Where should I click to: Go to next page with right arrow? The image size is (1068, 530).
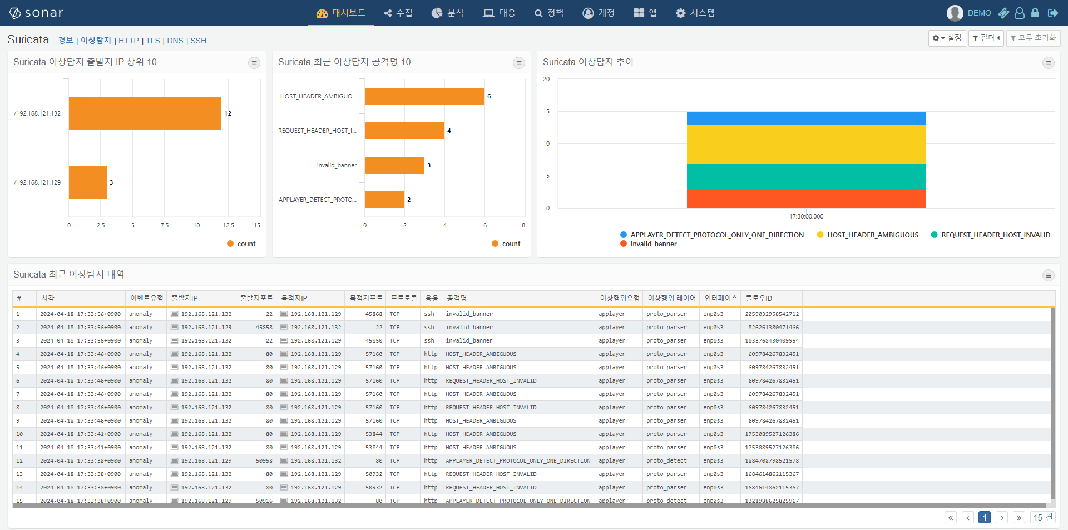[1002, 518]
